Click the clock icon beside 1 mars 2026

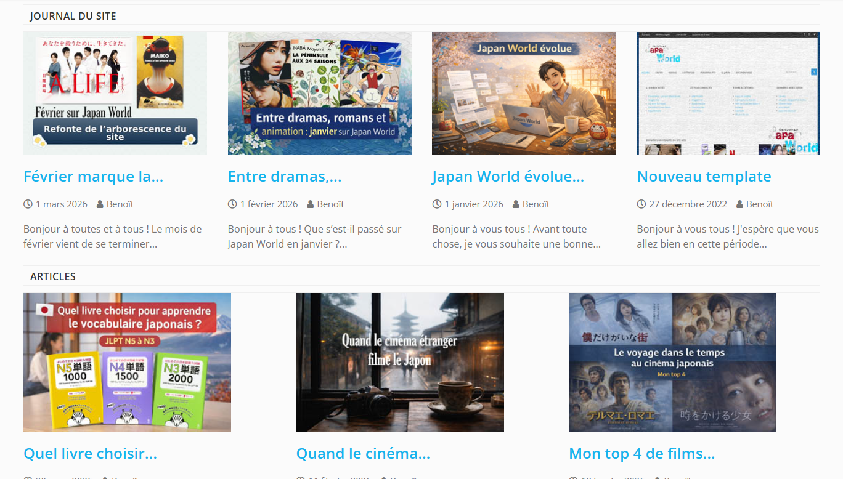(28, 204)
